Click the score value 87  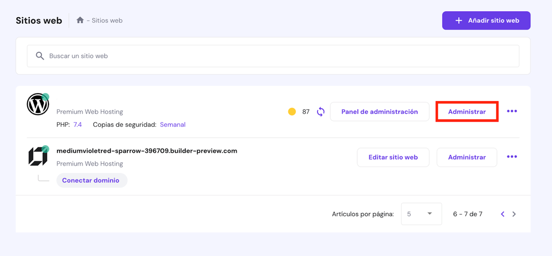(306, 112)
